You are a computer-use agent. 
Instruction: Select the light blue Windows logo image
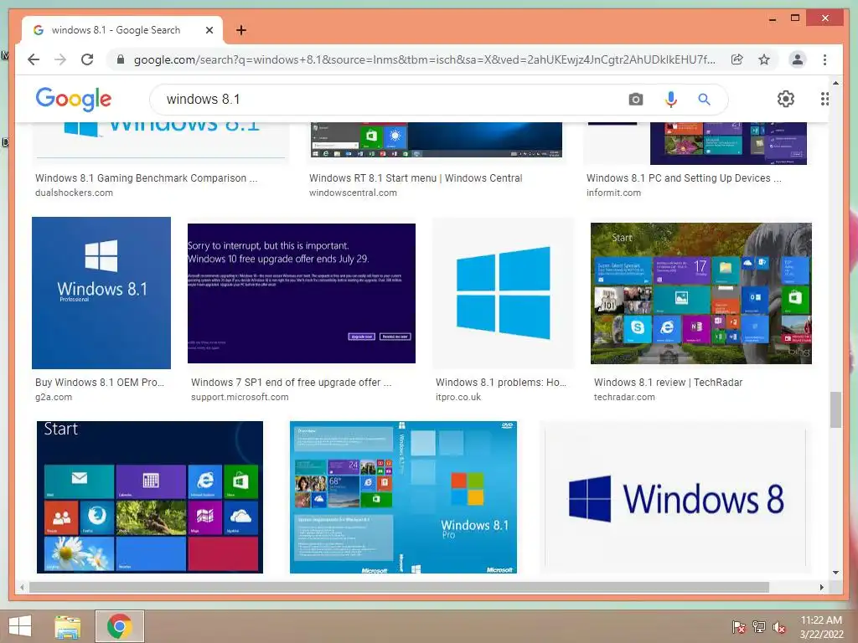coord(504,293)
